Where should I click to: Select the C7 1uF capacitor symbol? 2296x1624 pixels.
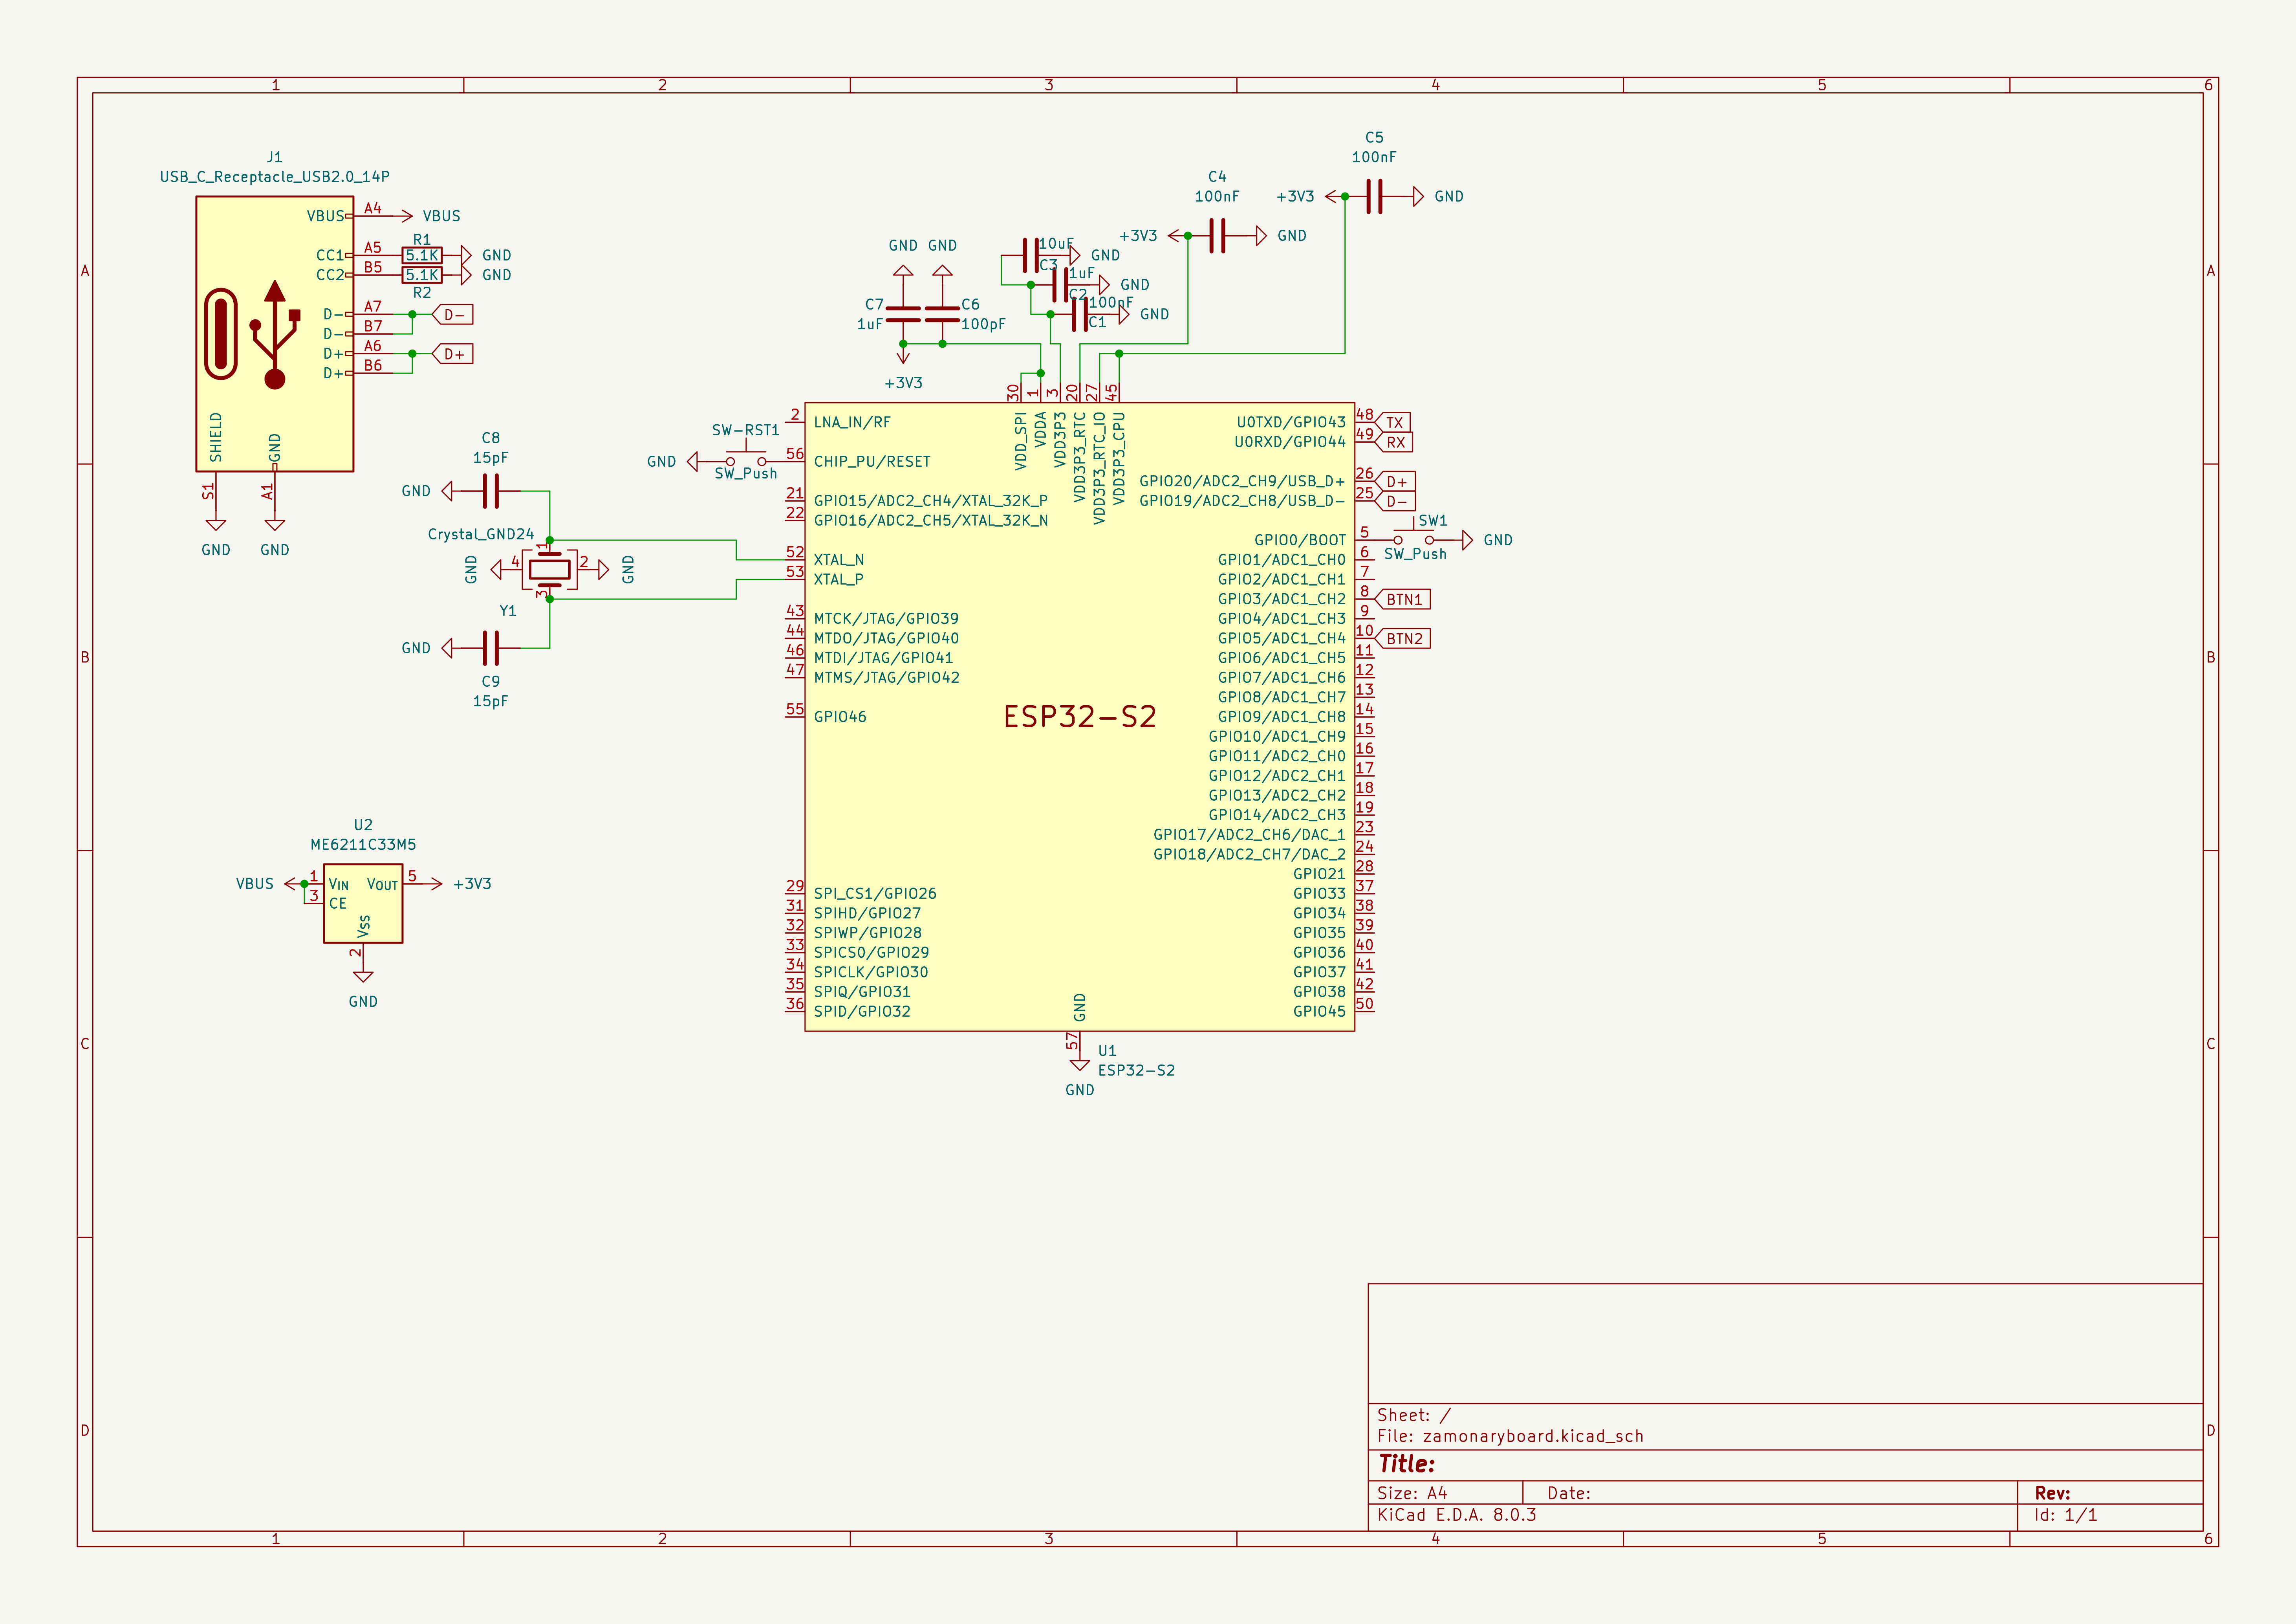903,314
